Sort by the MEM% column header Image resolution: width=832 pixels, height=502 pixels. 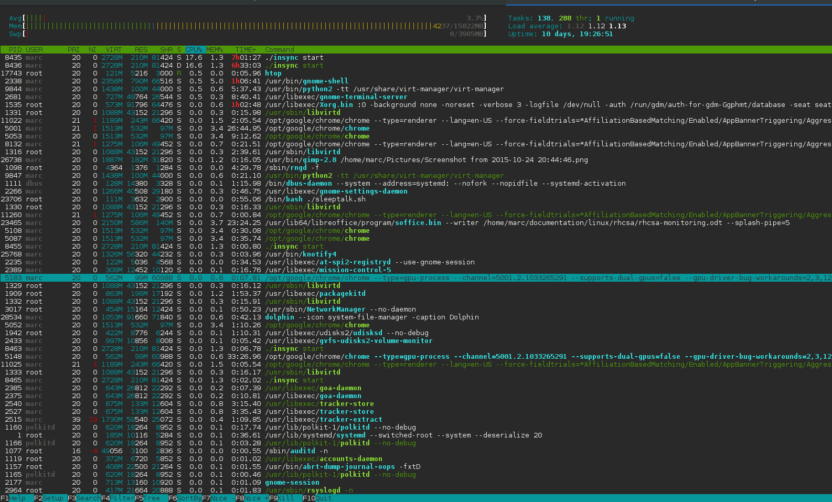215,50
